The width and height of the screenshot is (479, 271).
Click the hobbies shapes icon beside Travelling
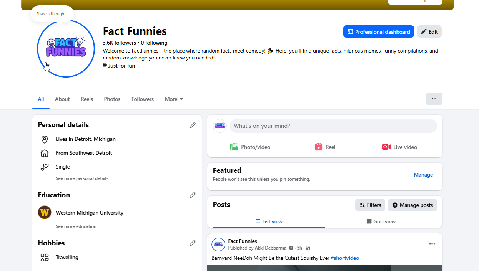click(45, 258)
